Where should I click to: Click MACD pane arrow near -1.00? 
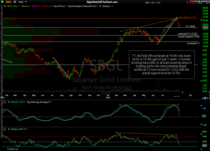201,125
